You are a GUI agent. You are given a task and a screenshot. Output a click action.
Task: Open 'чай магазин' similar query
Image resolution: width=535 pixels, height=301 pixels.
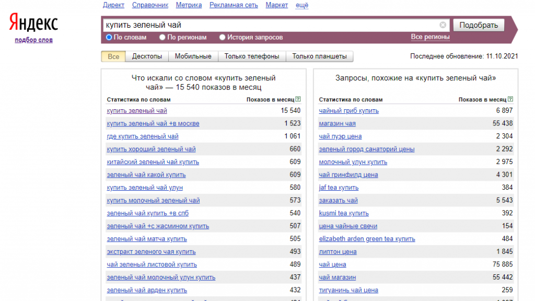point(337,277)
